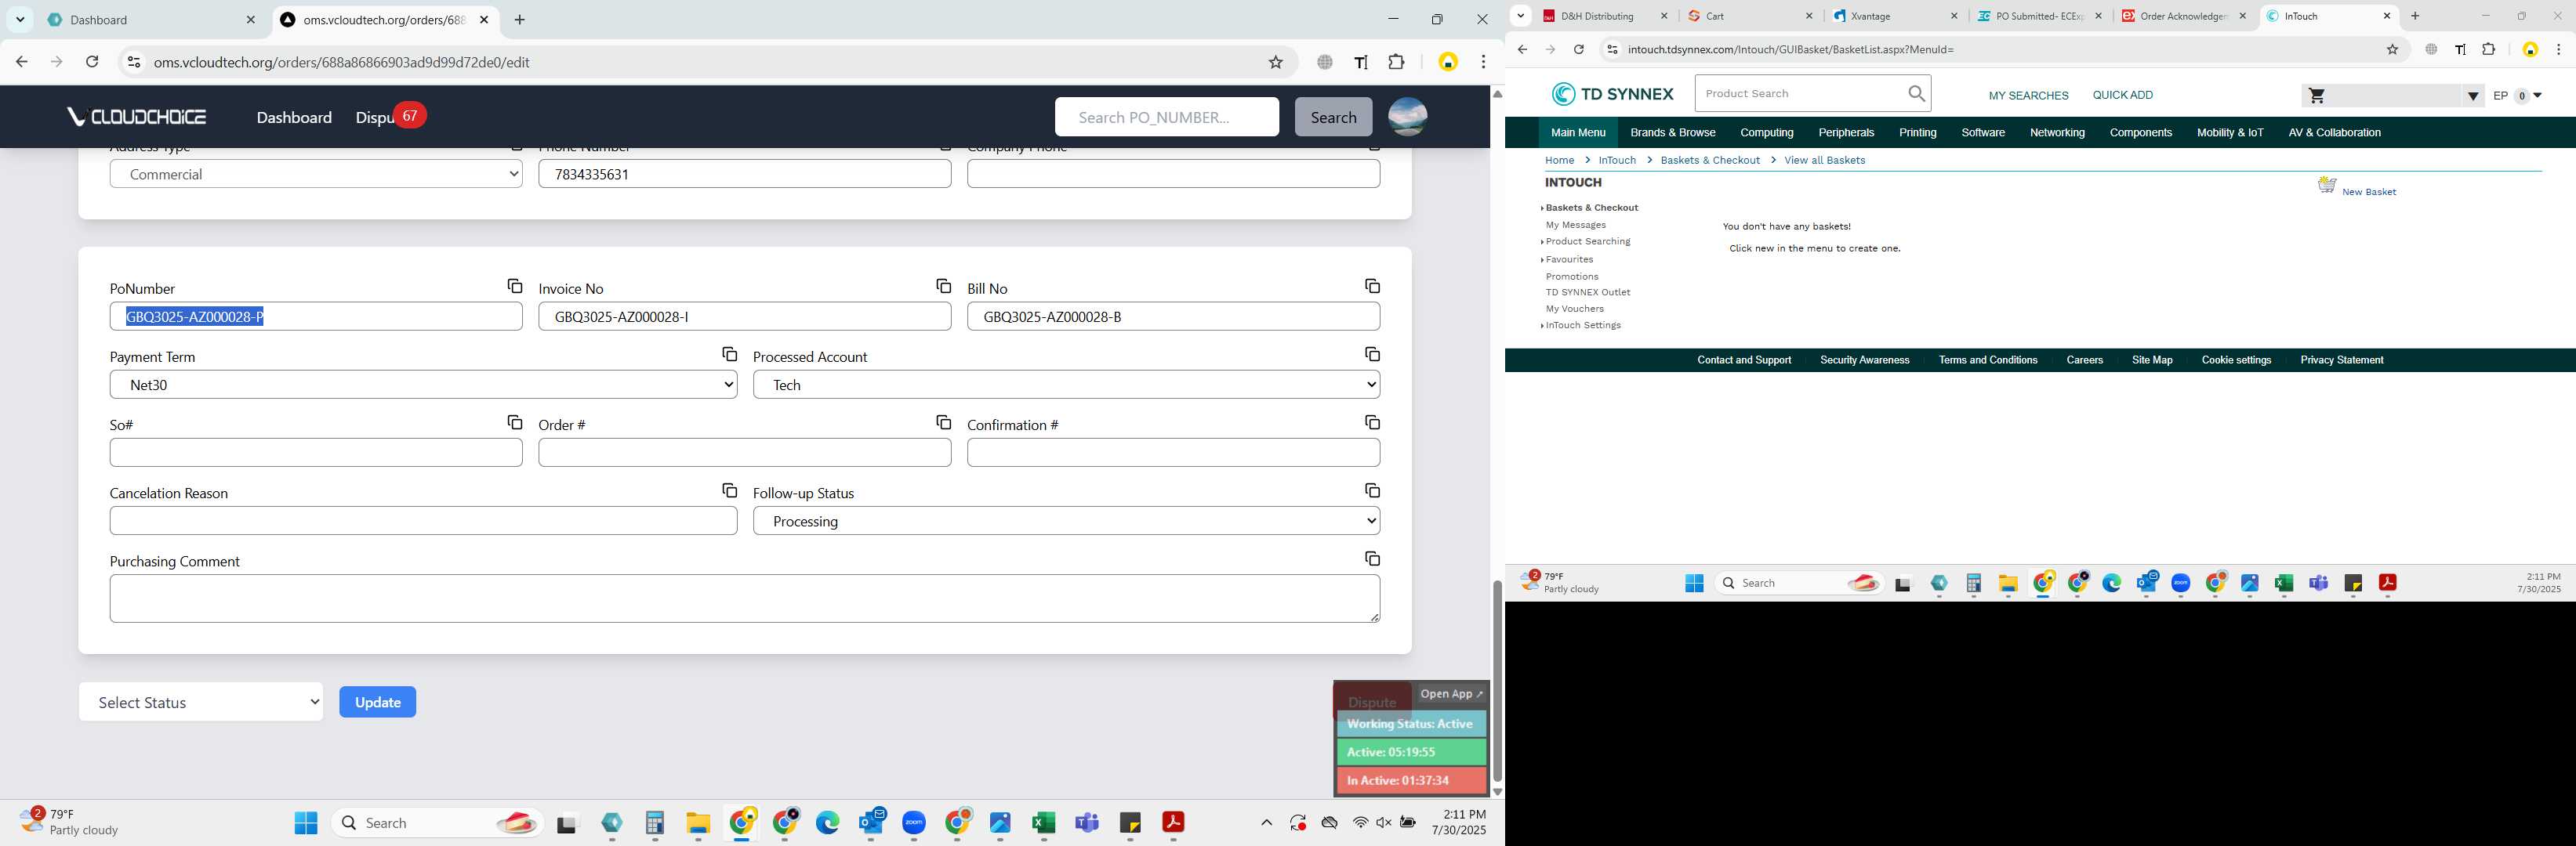Click copy icon beside Payment Term
2576x846 pixels.
coord(729,355)
